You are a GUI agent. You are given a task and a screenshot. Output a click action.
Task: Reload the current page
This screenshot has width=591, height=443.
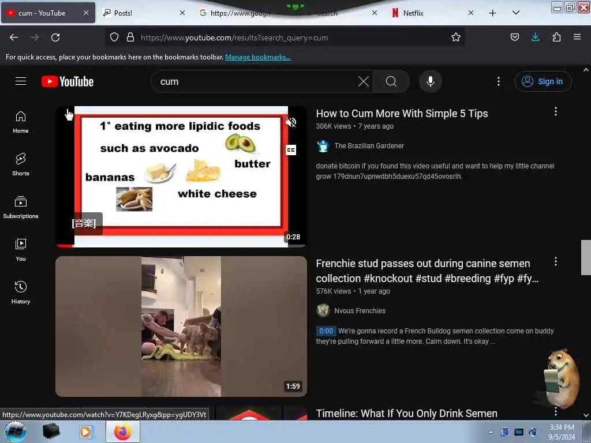[55, 37]
